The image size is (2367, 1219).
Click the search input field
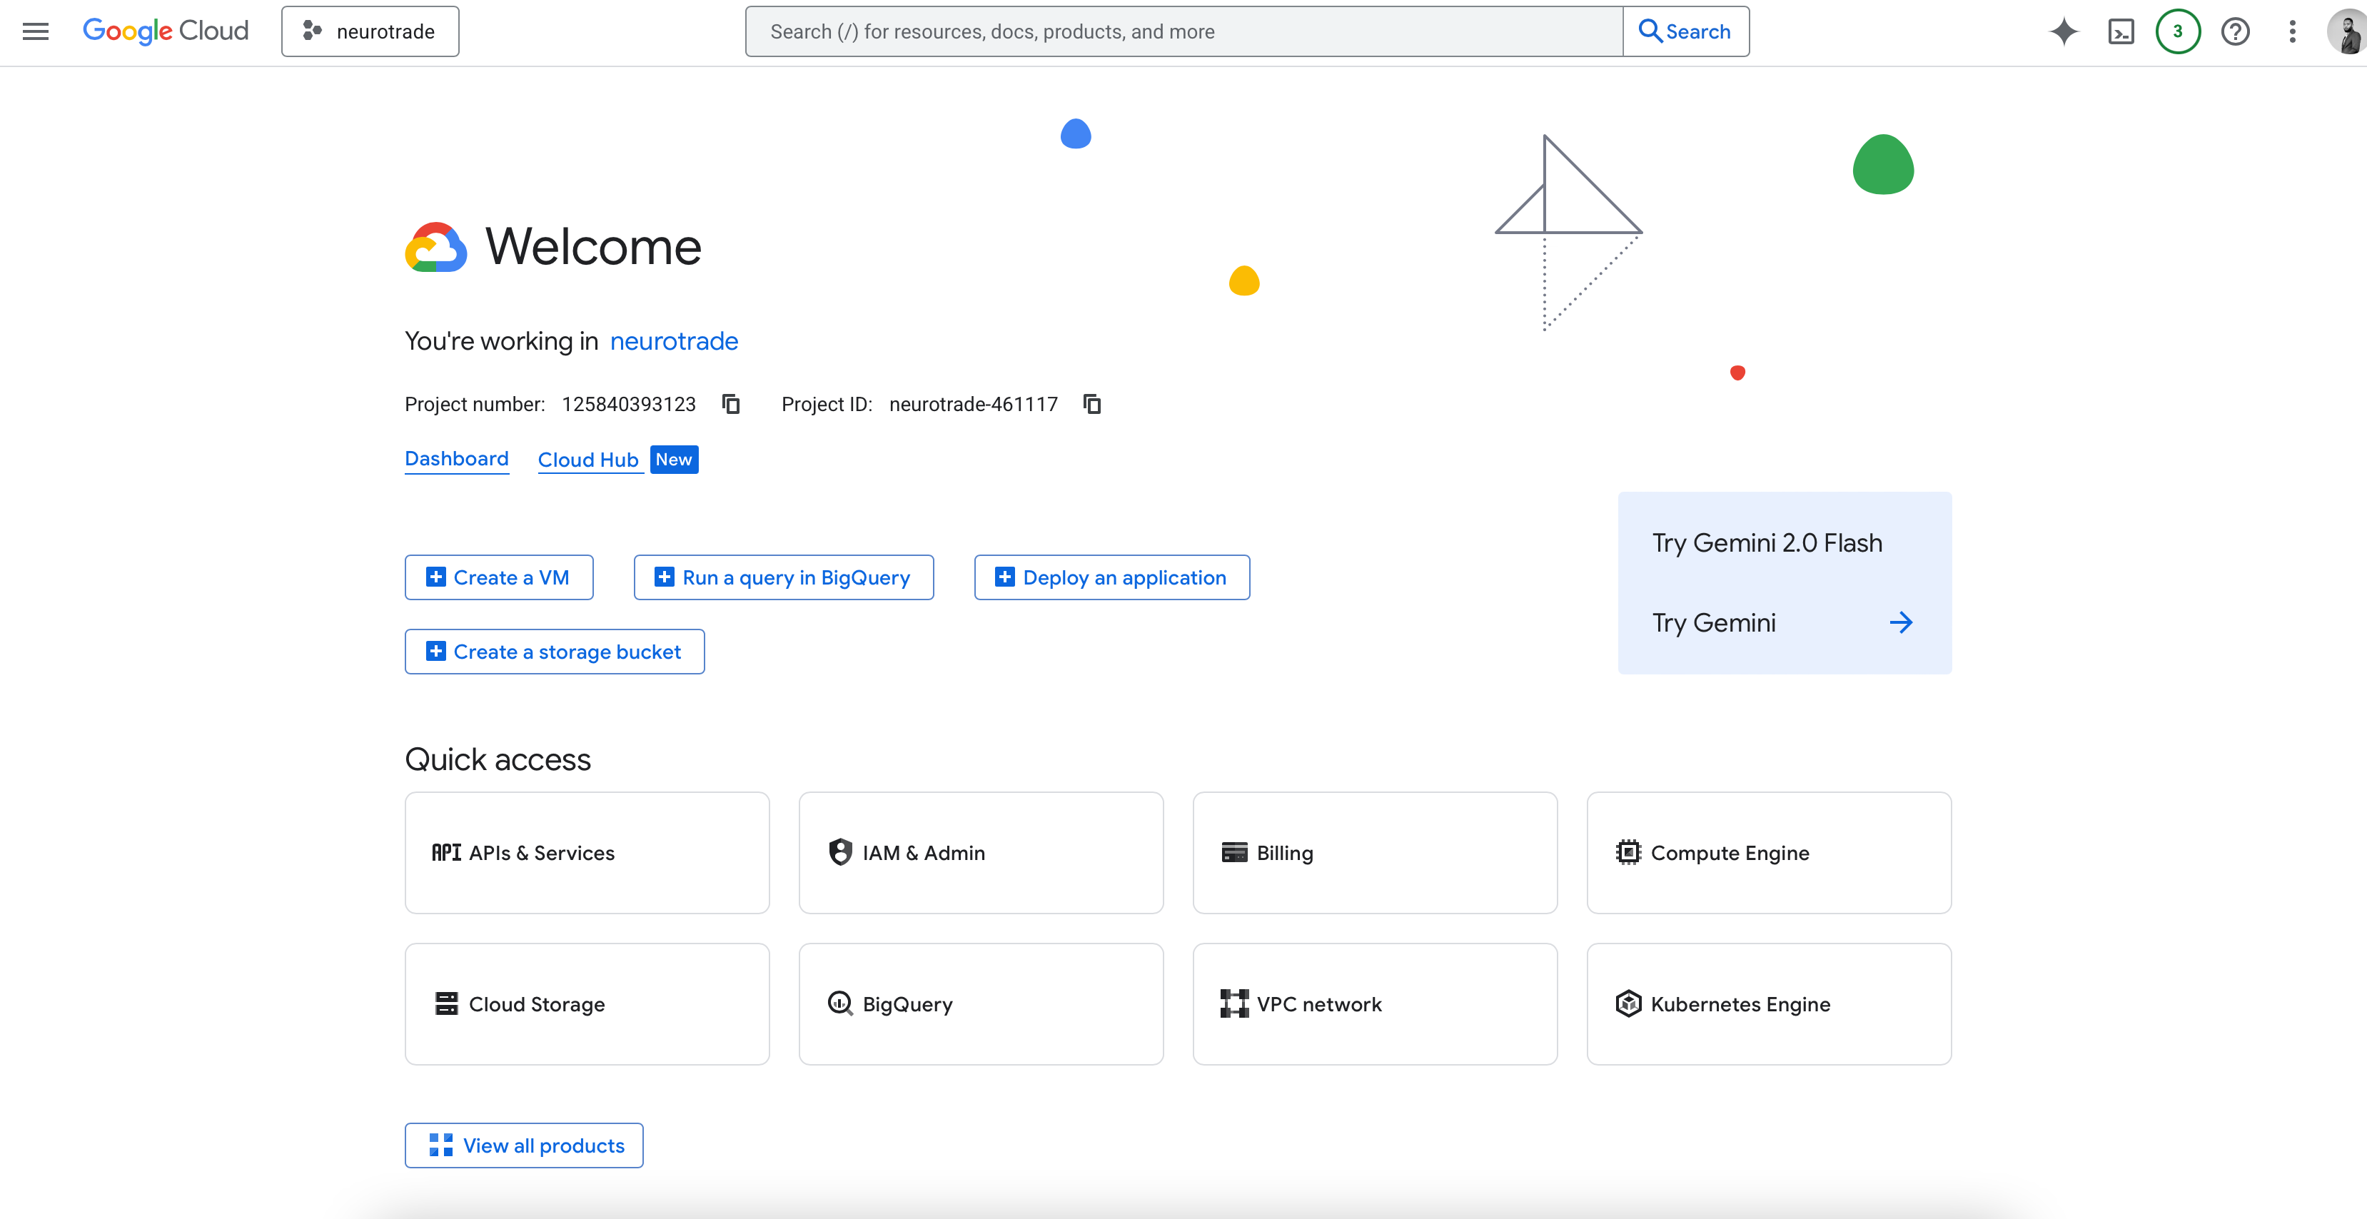1183,31
